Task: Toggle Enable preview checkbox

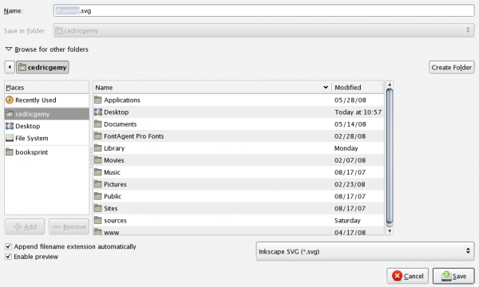Action: (8, 257)
